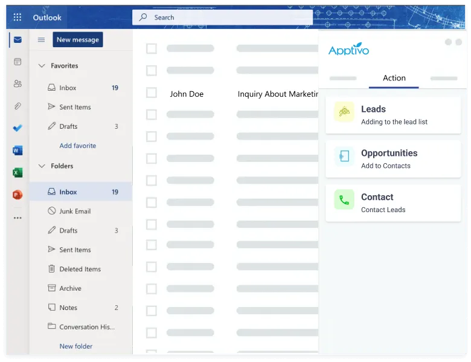Open Drafts under Folders

coord(81,230)
